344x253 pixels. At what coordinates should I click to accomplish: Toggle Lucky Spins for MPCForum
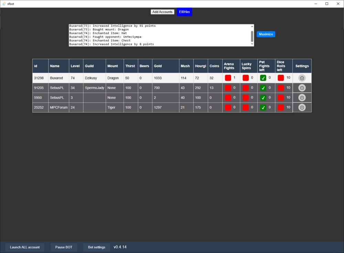tap(246, 108)
